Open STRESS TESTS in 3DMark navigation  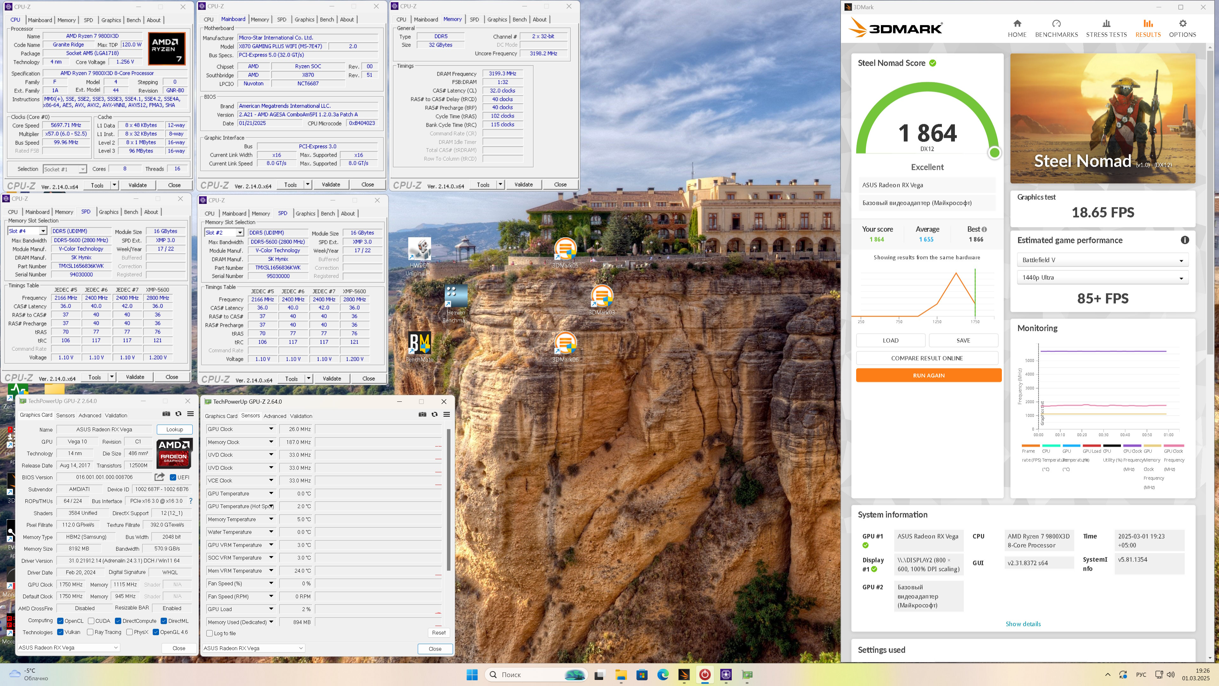[x=1106, y=28]
